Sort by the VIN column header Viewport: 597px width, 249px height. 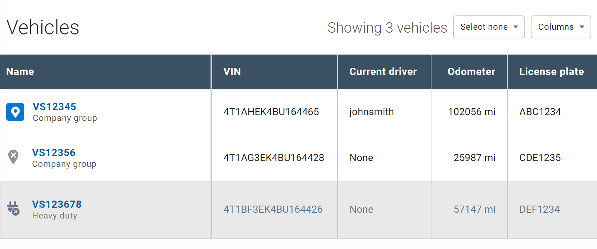232,72
